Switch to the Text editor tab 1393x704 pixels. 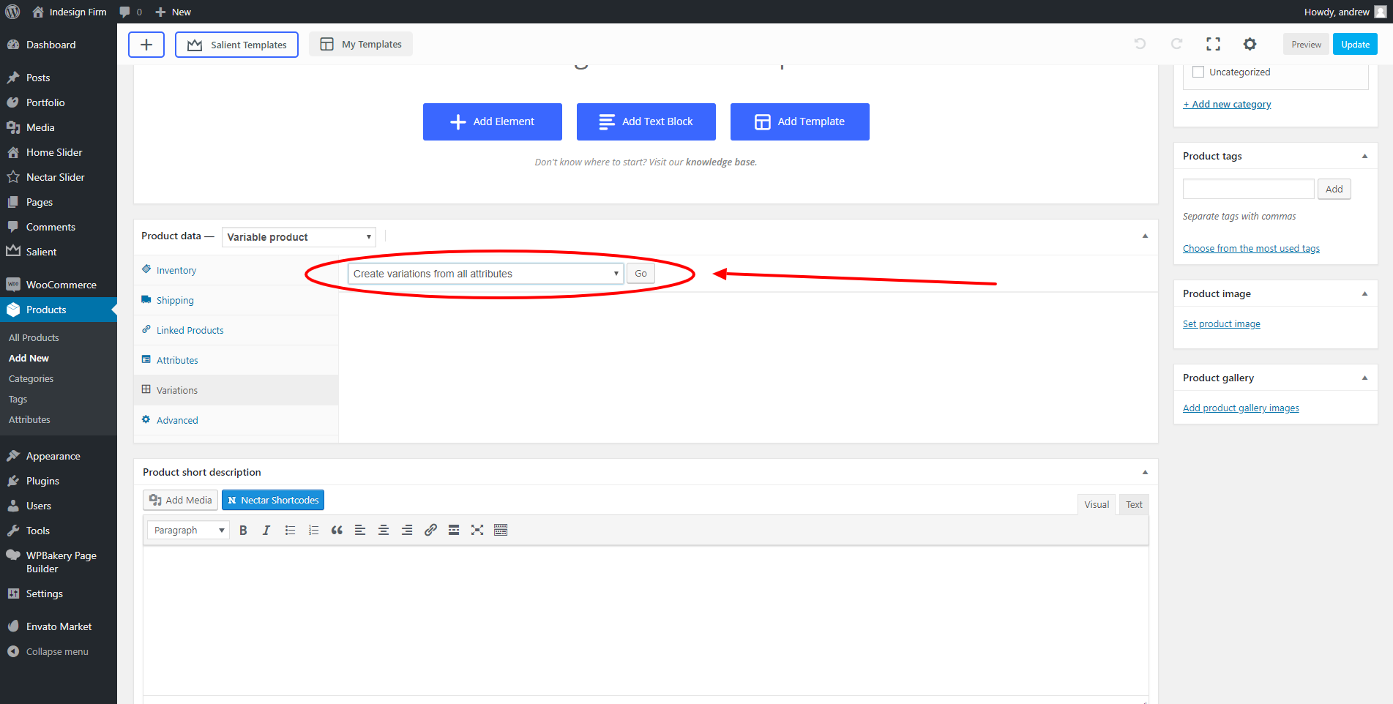click(x=1134, y=505)
